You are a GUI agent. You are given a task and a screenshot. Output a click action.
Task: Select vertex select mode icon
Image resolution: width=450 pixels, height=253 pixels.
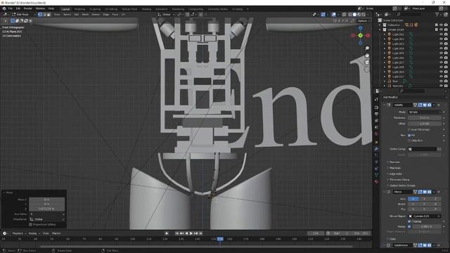click(x=40, y=14)
